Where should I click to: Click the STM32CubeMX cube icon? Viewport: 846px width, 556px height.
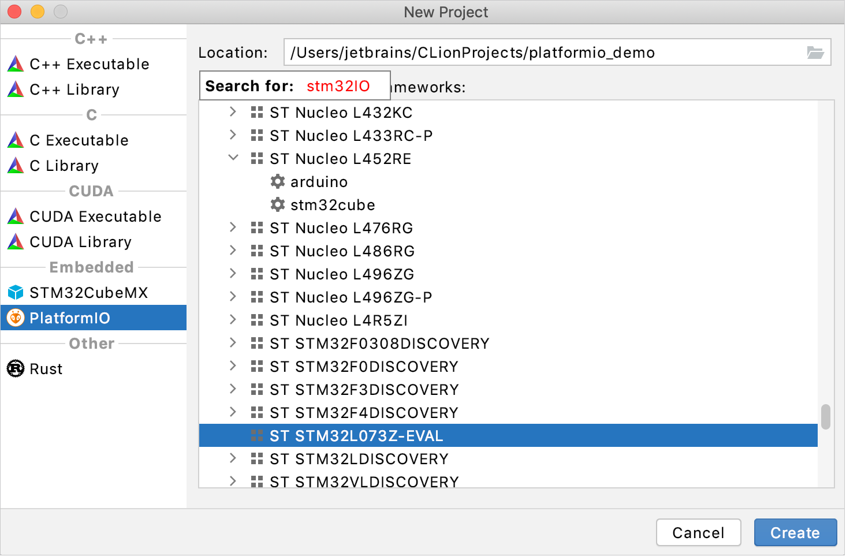click(16, 292)
